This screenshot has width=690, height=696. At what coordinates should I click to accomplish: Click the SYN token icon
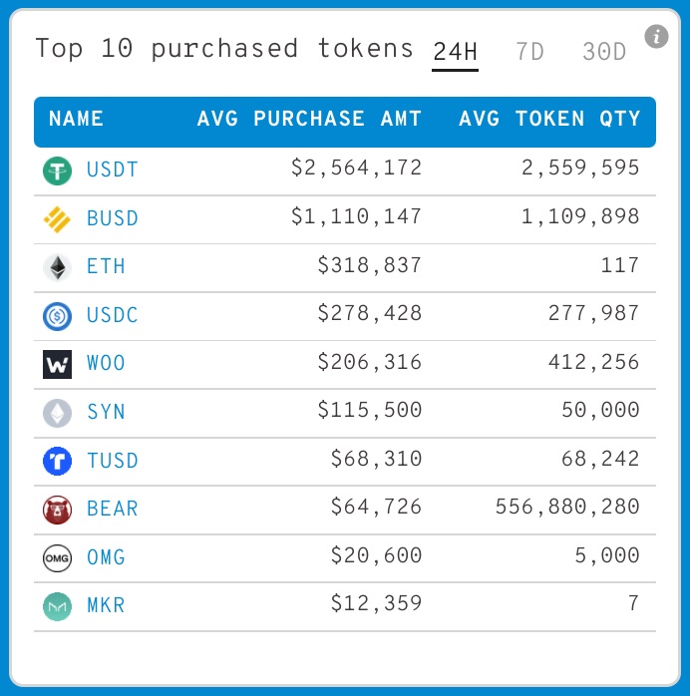(58, 413)
